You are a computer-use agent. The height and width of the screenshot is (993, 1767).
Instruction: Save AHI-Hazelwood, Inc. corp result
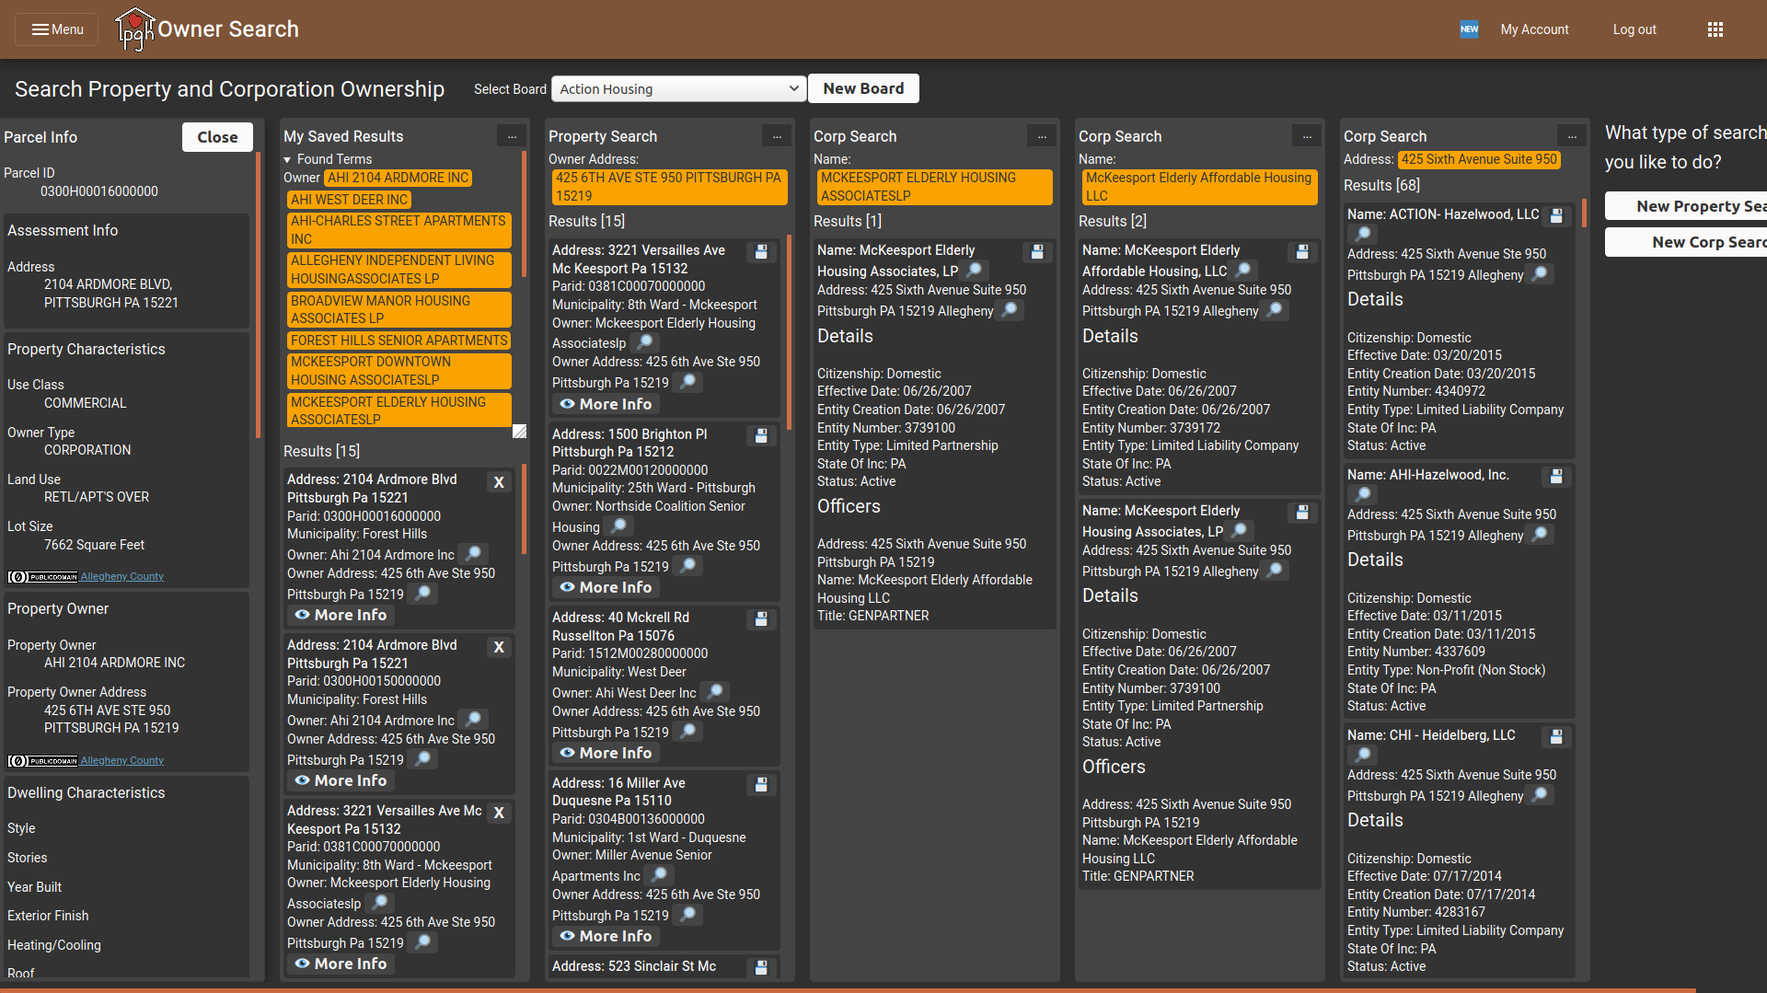coord(1556,477)
